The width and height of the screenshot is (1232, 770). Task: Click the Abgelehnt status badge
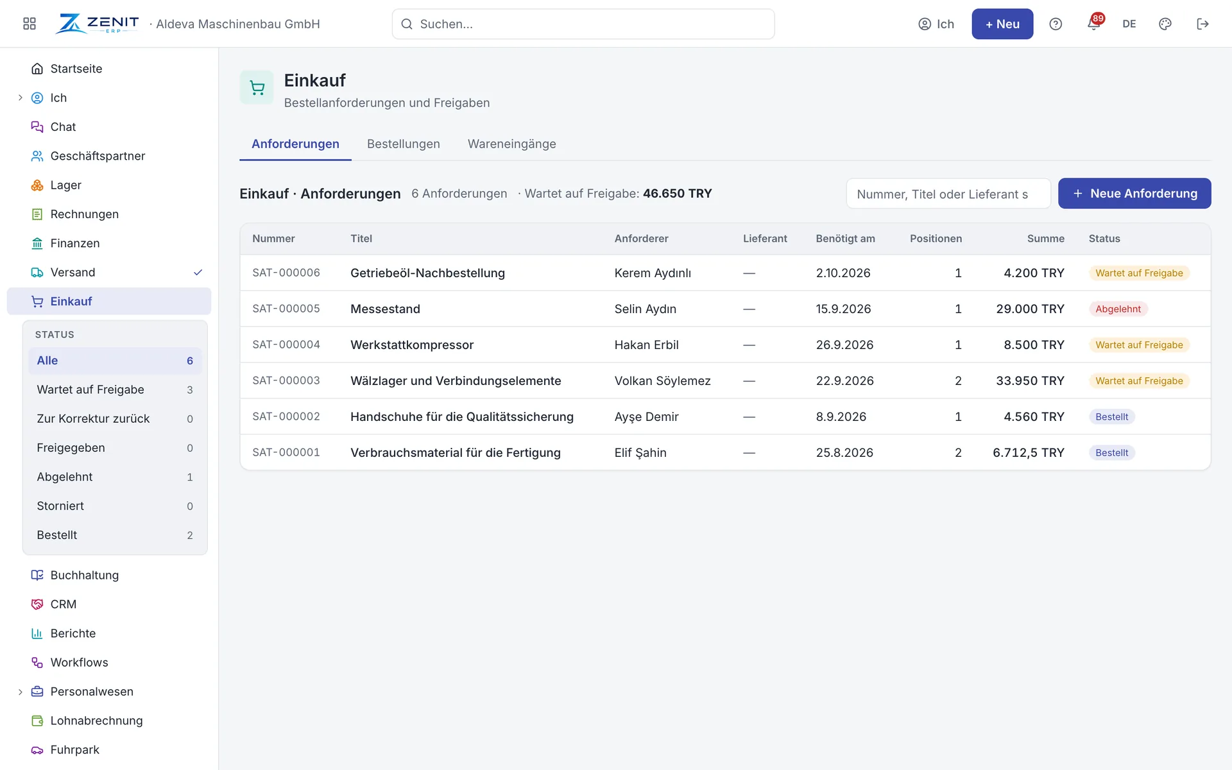[1118, 309]
